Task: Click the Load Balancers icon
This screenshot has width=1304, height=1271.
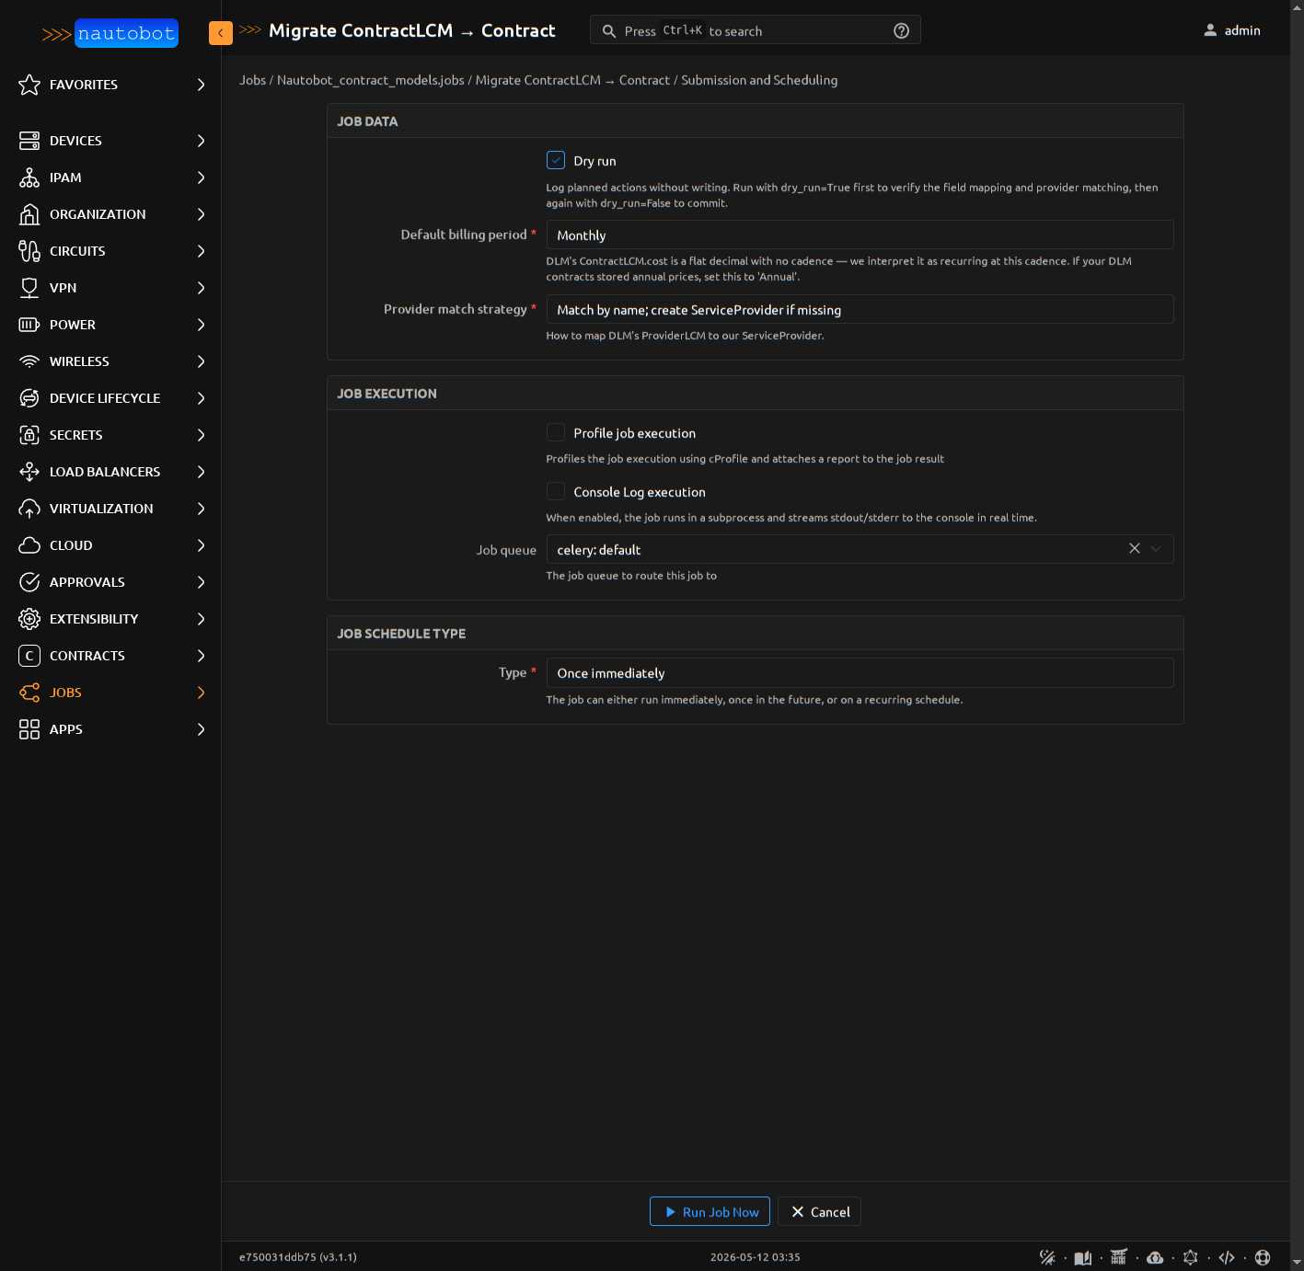Action: [x=29, y=472]
